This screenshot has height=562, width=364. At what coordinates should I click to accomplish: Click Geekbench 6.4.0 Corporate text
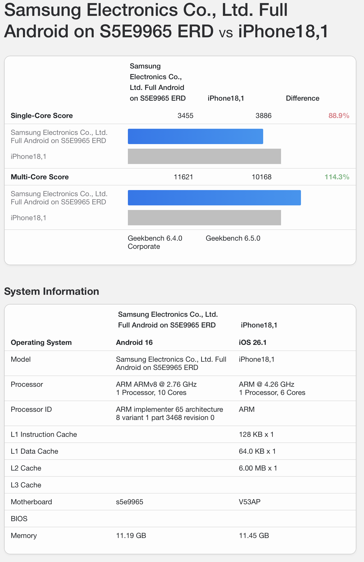point(155,242)
